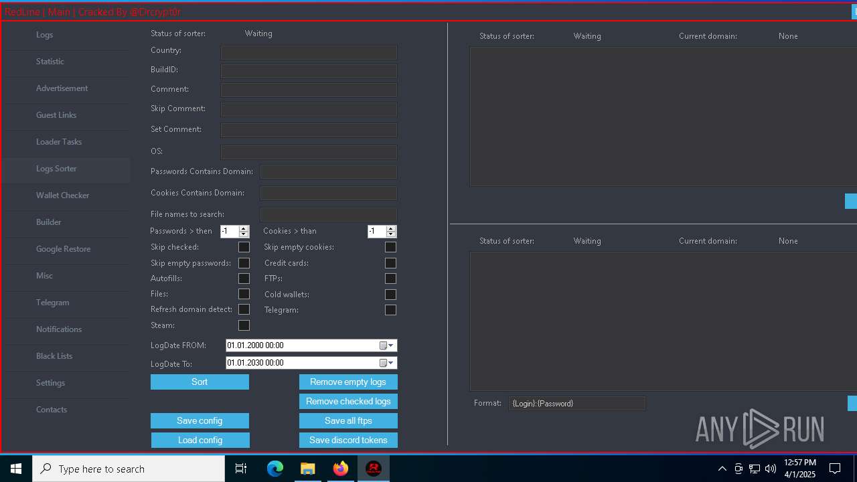This screenshot has width=857, height=482.
Task: Open the Misc sidebar tab
Action: point(66,276)
